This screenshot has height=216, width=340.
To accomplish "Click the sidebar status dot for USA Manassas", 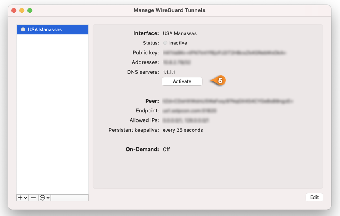I will coord(23,29).
